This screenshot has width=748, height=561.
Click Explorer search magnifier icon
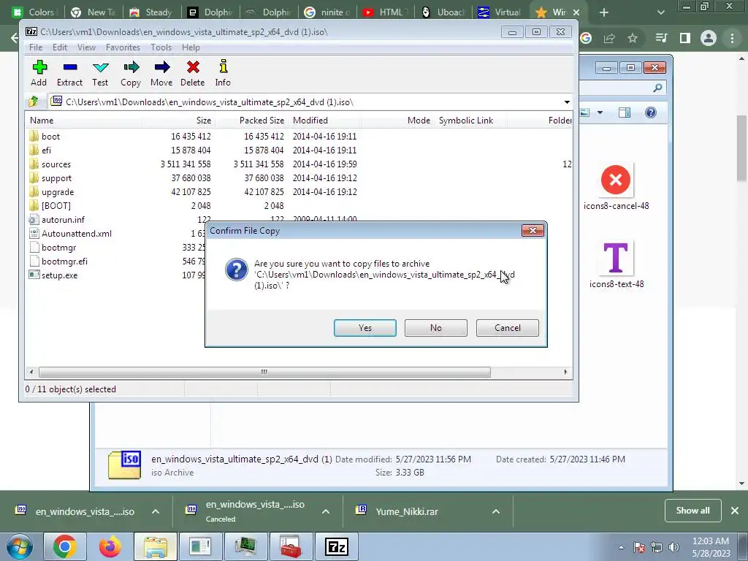coord(657,88)
